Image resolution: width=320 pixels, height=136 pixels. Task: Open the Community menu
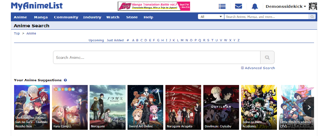coord(66,17)
